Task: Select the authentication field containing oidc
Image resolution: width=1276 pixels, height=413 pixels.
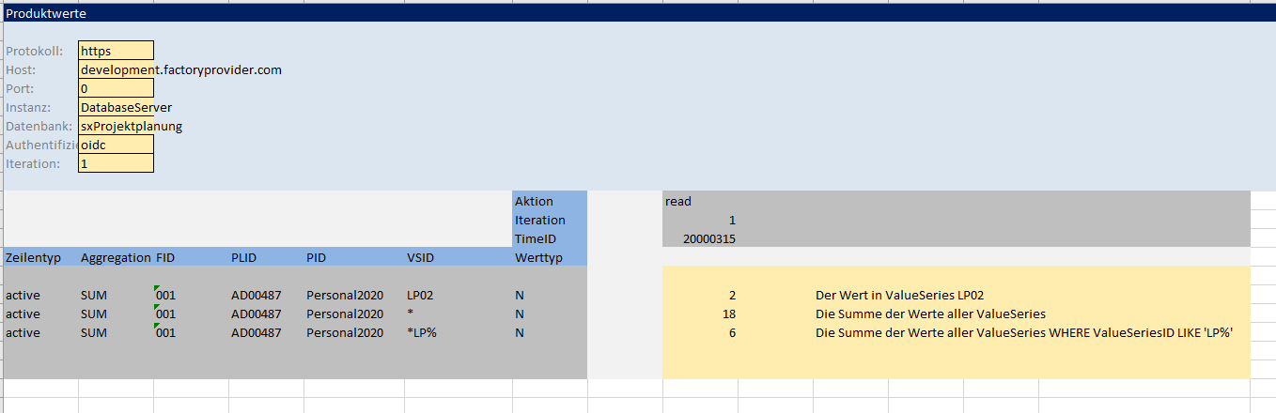Action: click(x=116, y=145)
